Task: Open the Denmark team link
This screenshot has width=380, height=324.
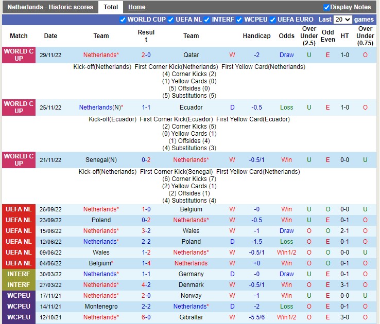Action: coord(191,285)
